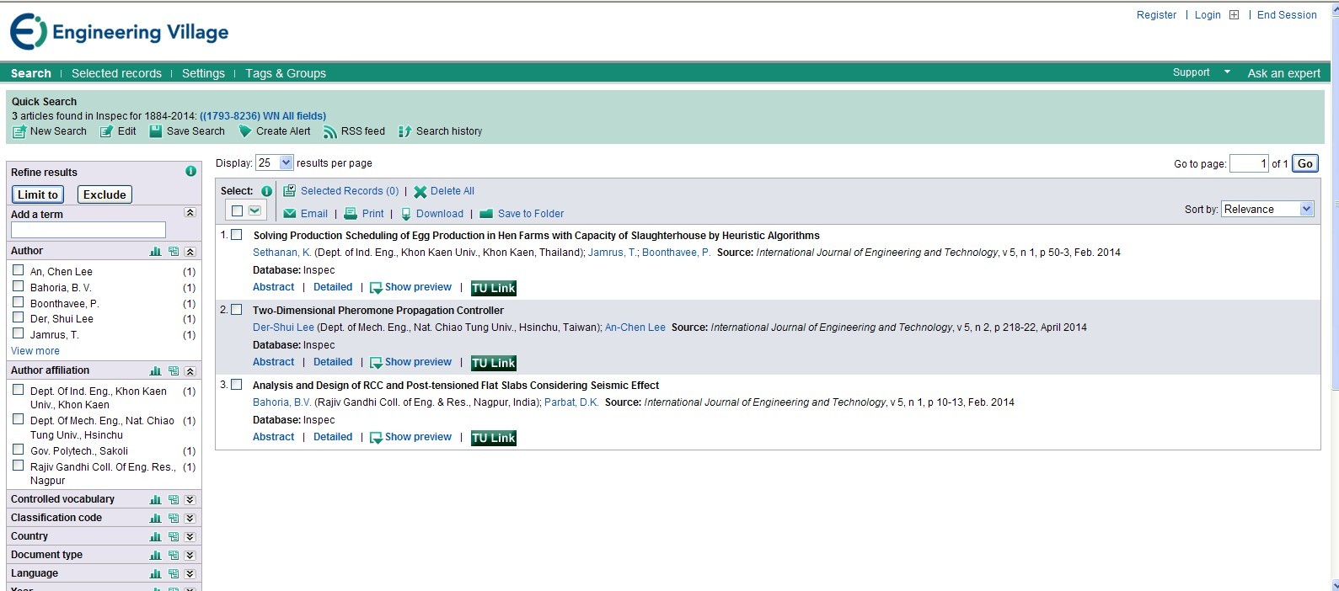Viewport: 1339px width, 591px height.
Task: Click the Go page button
Action: coord(1305,163)
